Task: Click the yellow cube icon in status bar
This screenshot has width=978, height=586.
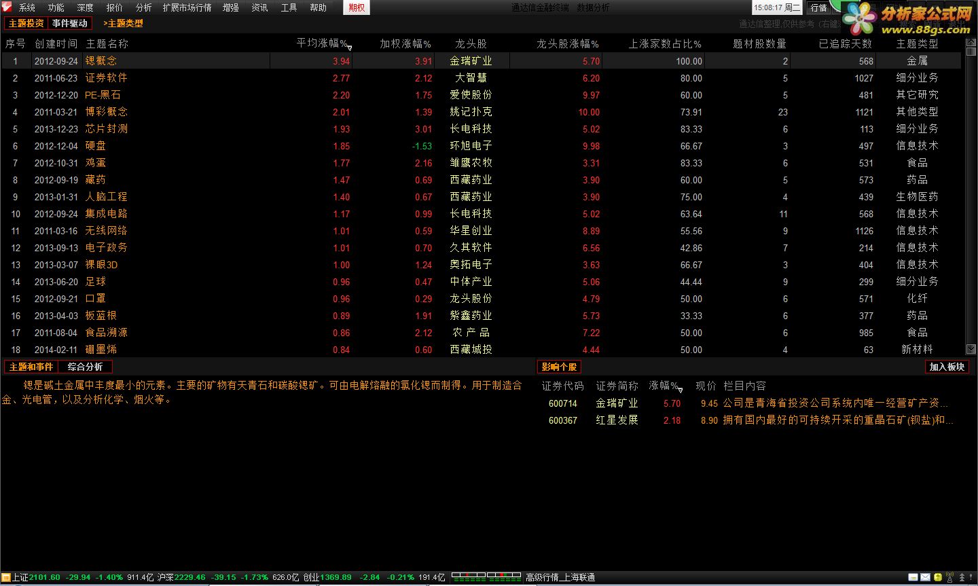Action: [x=938, y=577]
